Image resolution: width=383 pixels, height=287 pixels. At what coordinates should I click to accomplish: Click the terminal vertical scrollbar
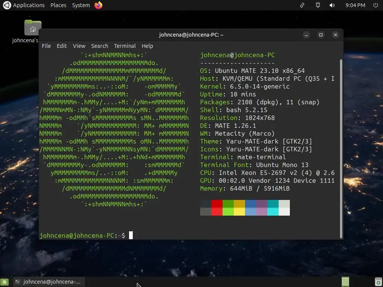tap(341, 149)
